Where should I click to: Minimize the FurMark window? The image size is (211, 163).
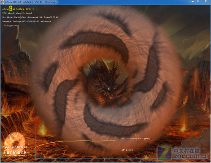click(x=192, y=1)
